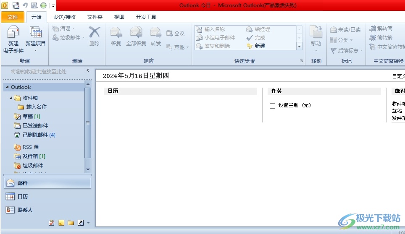
Task: Click the Undo icon in quick access toolbar
Action: click(25, 5)
